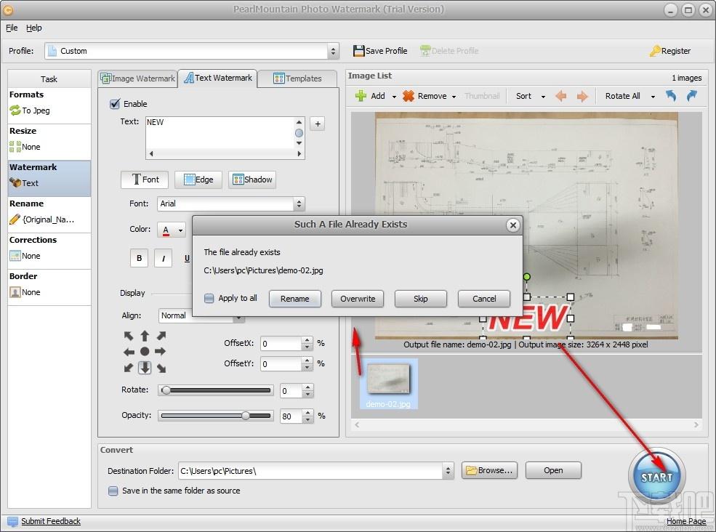Align watermark to middle-right arrow
Viewport: 716px width, 532px height.
point(160,351)
